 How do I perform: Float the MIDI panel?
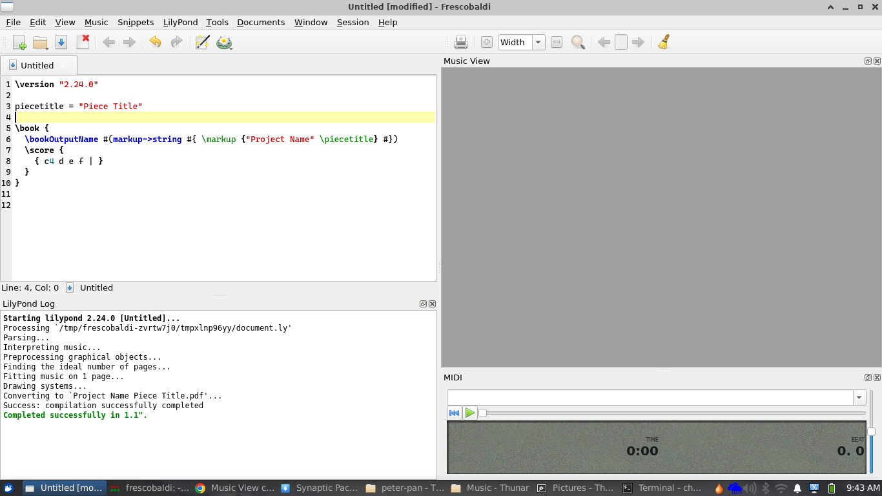(867, 377)
